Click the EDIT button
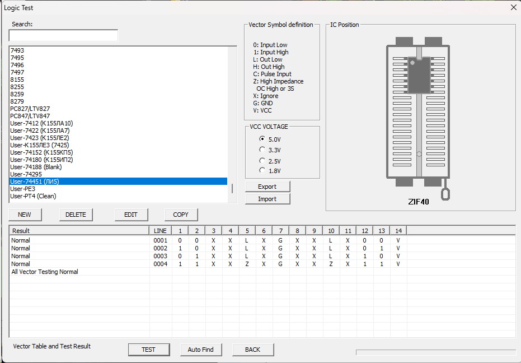This screenshot has height=363, width=521. click(130, 215)
